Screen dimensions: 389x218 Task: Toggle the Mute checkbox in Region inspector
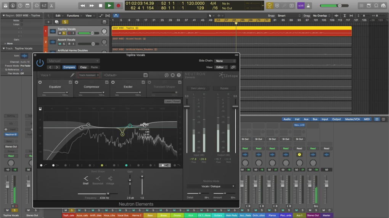pyautogui.click(x=22, y=21)
